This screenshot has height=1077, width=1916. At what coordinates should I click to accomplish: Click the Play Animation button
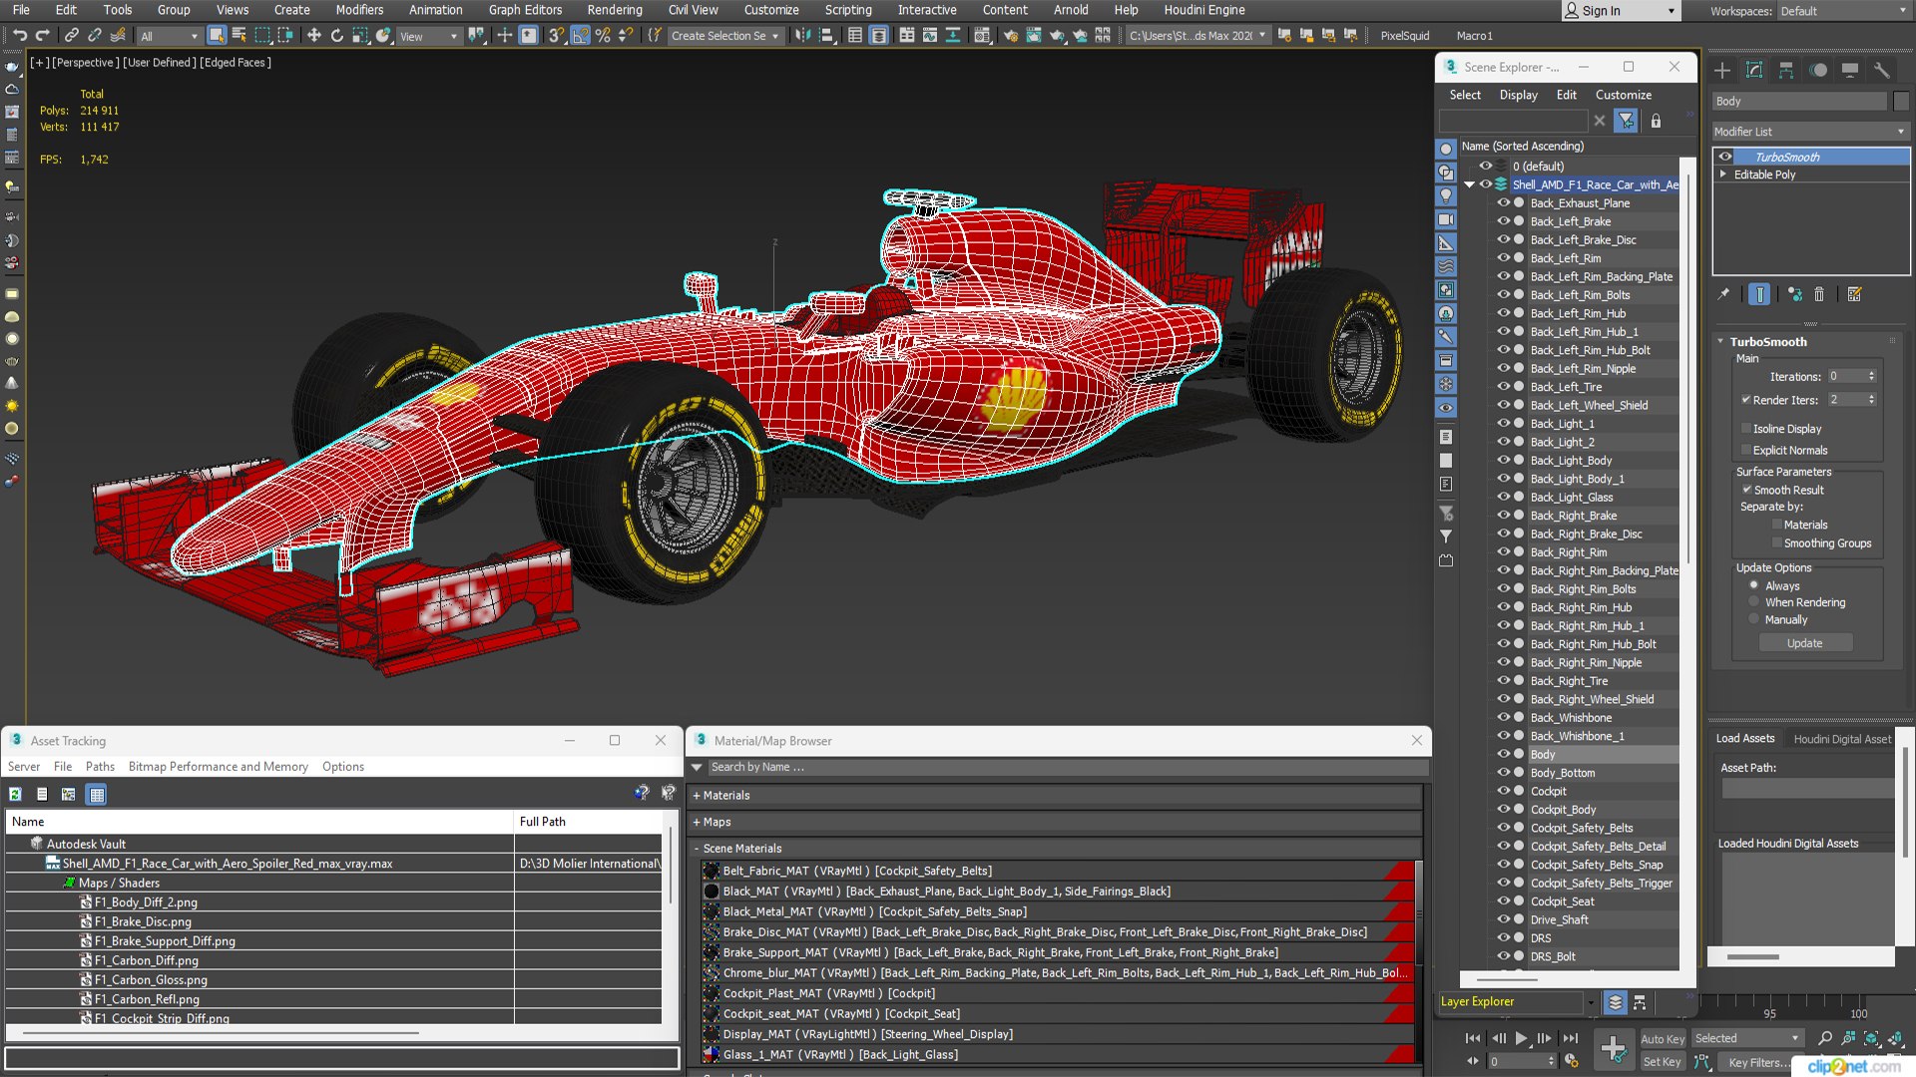(x=1521, y=1038)
